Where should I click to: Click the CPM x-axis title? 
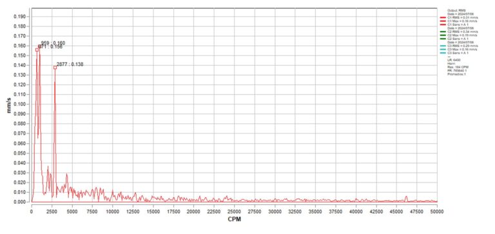pyautogui.click(x=234, y=219)
